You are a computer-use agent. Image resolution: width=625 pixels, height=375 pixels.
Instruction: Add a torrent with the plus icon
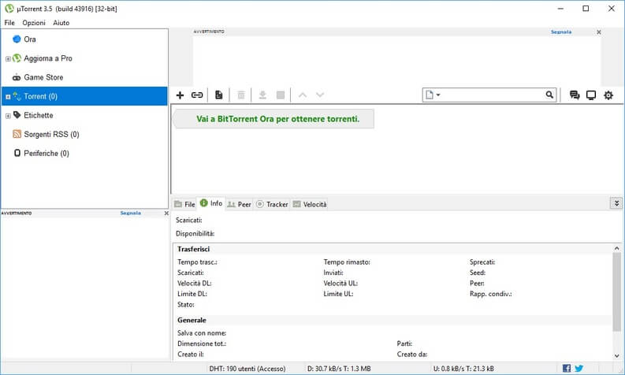pos(180,95)
